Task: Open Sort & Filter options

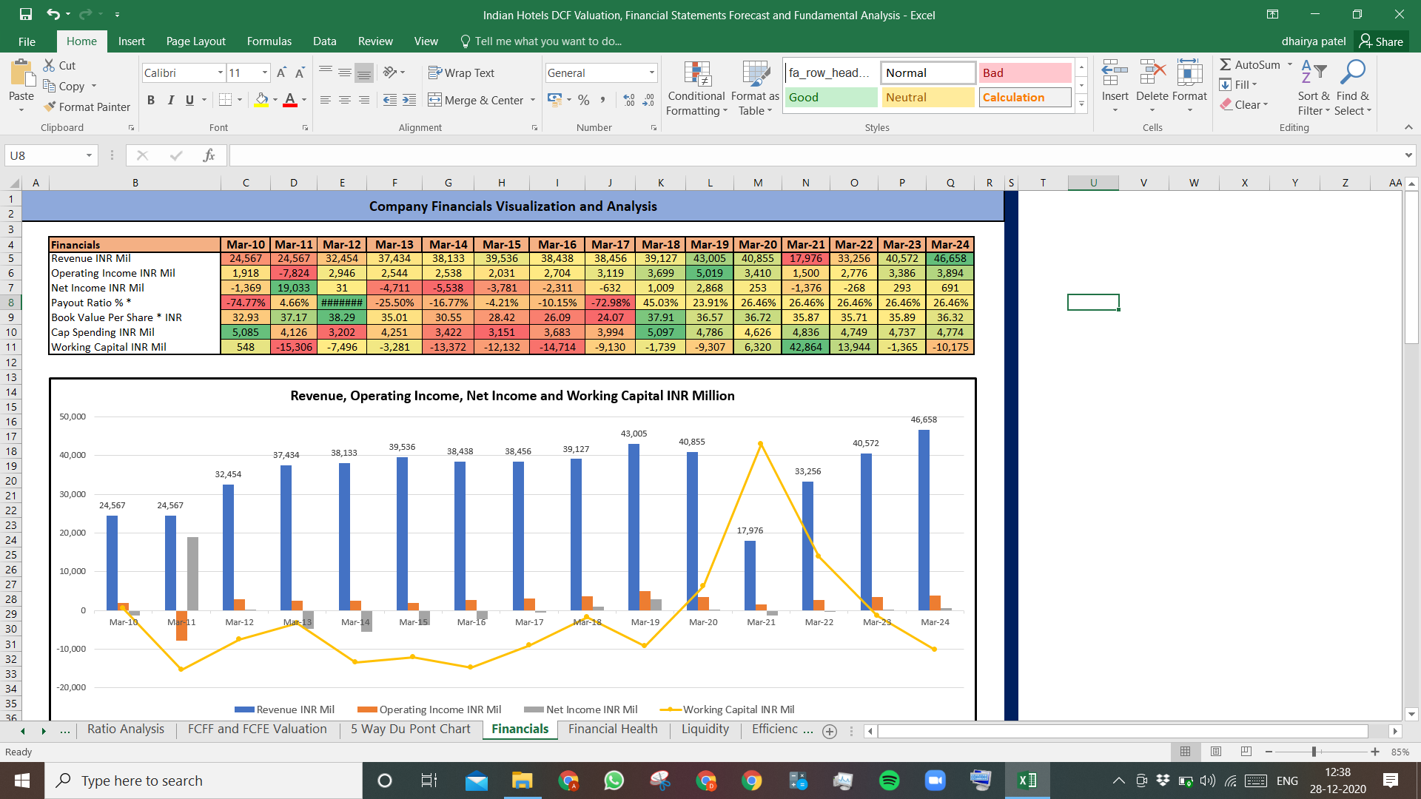Action: 1314,87
